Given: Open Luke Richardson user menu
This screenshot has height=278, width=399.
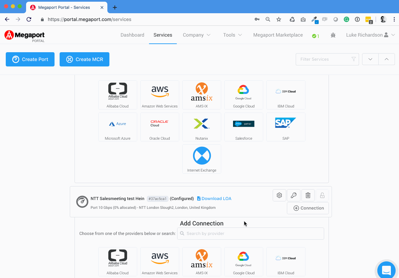Looking at the screenshot, I should pyautogui.click(x=371, y=35).
